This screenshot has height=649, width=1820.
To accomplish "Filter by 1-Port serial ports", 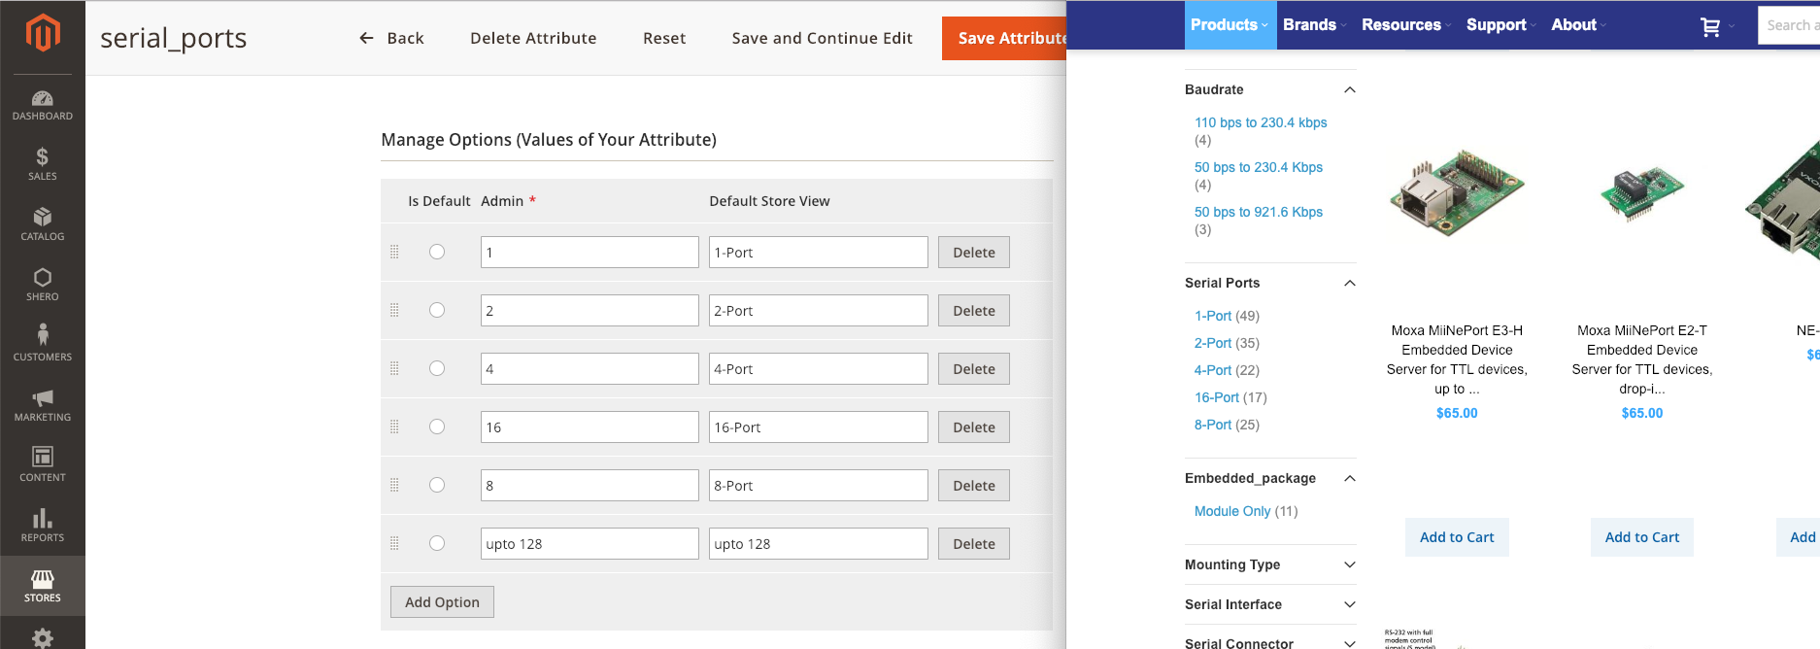I will [x=1213, y=316].
